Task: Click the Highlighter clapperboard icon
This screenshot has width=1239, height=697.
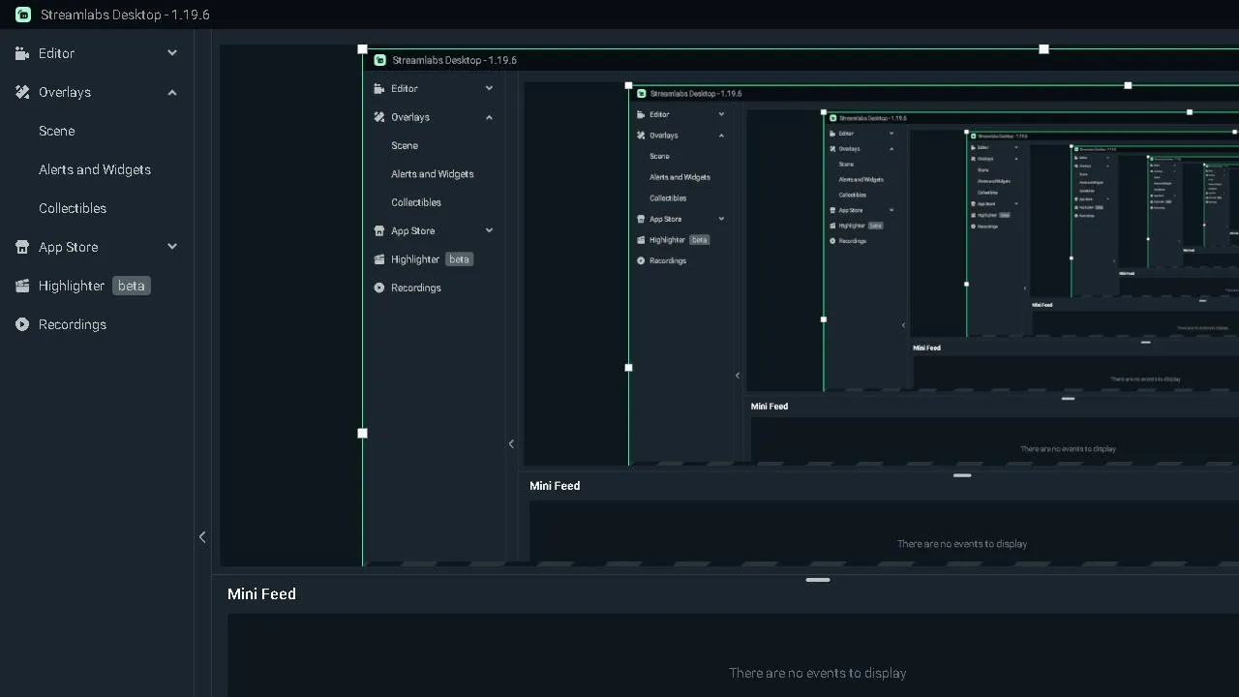Action: click(x=22, y=286)
